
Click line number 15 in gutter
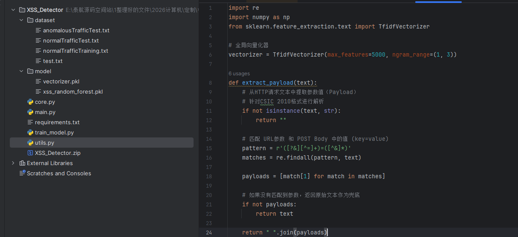(x=208, y=148)
